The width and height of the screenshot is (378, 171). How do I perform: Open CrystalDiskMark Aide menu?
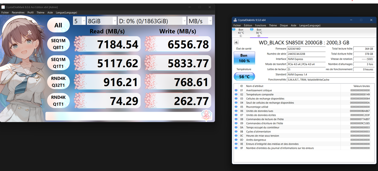coord(50,13)
